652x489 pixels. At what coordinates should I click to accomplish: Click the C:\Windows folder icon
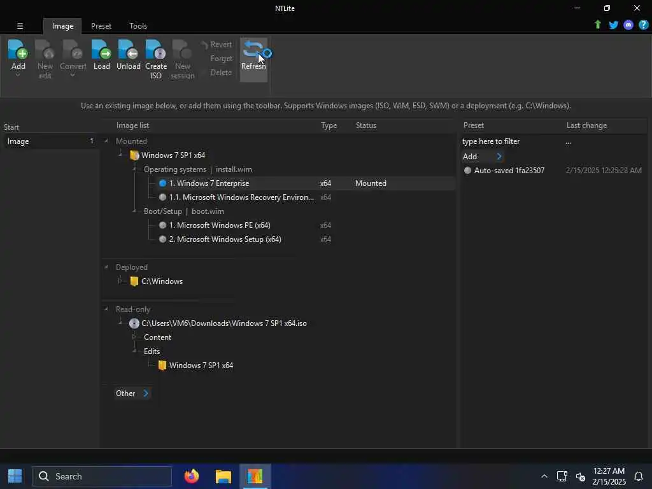[x=134, y=281]
